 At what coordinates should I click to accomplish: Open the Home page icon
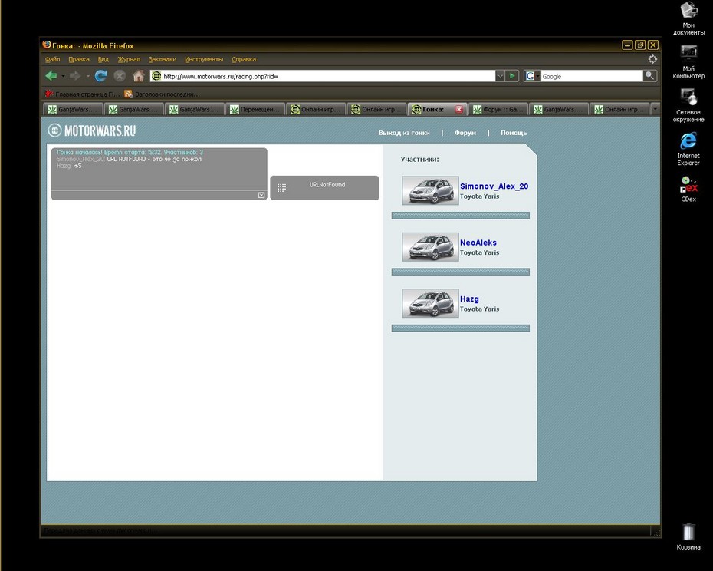coord(139,75)
